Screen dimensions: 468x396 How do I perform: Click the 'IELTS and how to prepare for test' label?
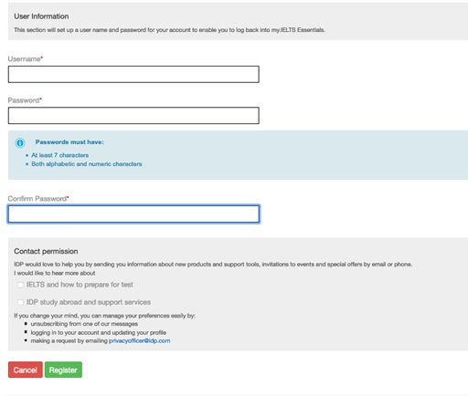point(80,285)
